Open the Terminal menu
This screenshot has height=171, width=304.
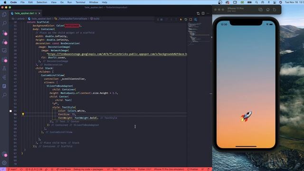[x=80, y=2]
